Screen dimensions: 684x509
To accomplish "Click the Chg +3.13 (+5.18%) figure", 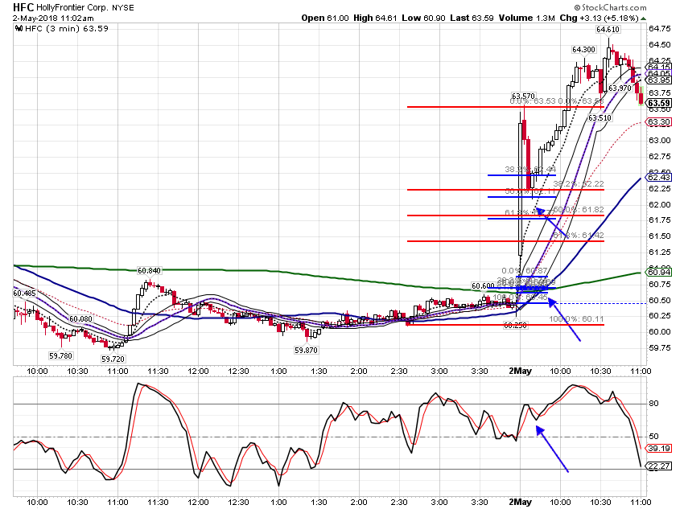I will (x=599, y=18).
